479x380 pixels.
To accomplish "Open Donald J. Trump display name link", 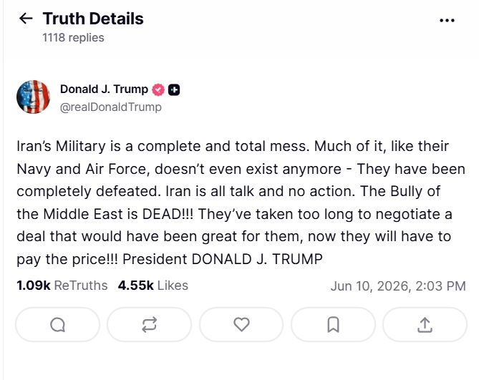I will [x=104, y=89].
